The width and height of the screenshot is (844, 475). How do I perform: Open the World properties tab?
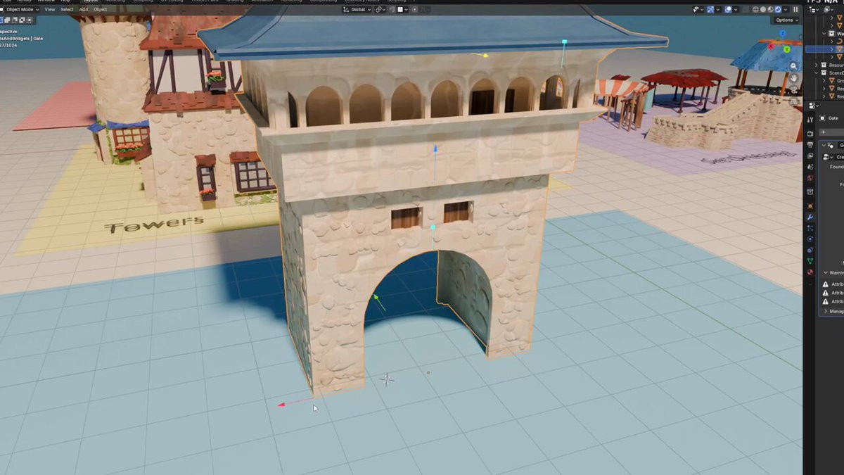pyautogui.click(x=810, y=177)
